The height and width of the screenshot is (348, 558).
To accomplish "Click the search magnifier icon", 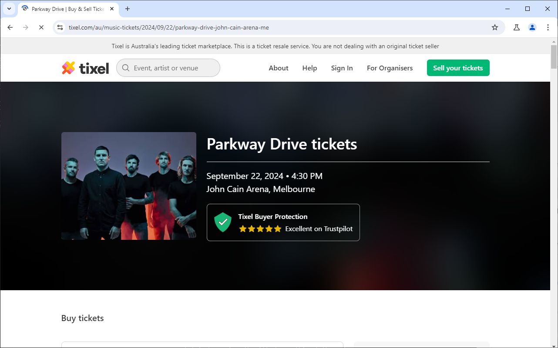I will coord(126,68).
